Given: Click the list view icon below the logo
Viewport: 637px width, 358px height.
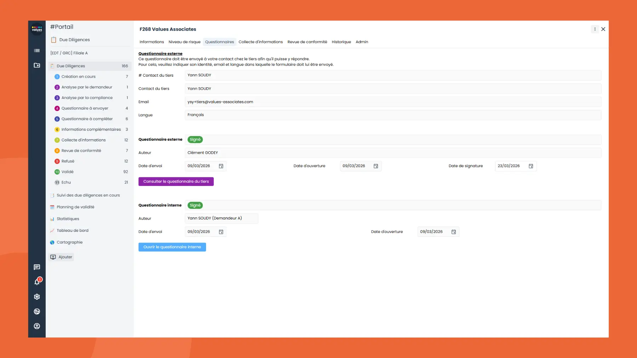Looking at the screenshot, I should coord(36,51).
